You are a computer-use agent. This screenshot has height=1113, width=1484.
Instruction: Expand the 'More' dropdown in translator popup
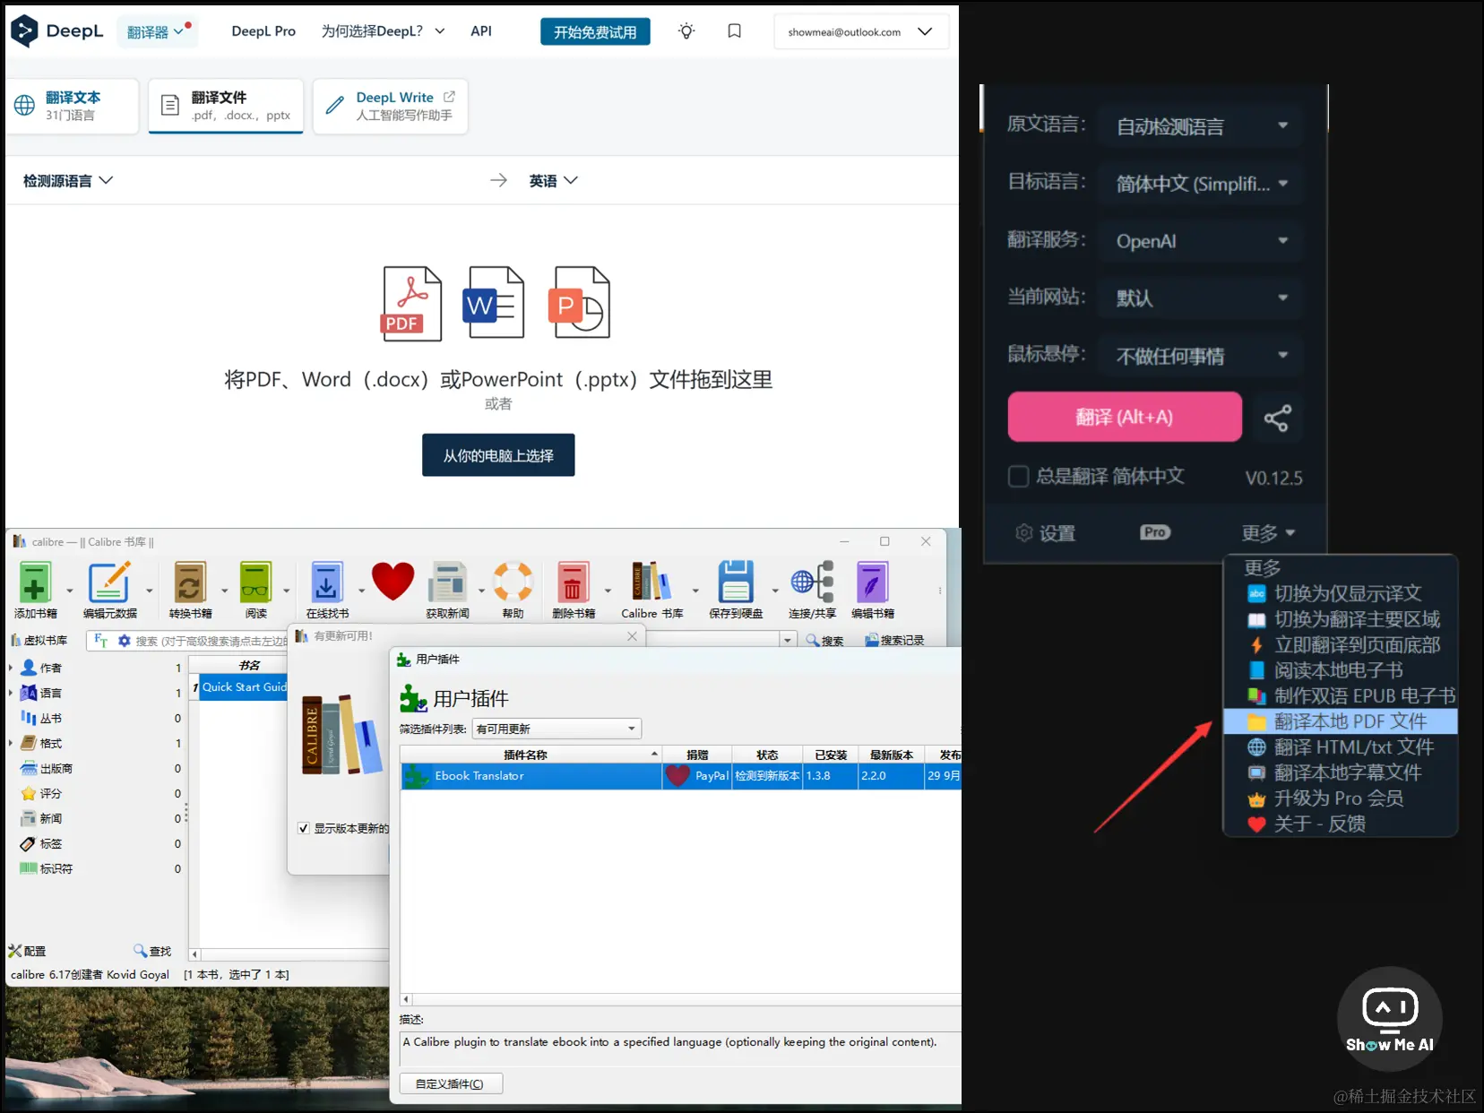point(1268,533)
